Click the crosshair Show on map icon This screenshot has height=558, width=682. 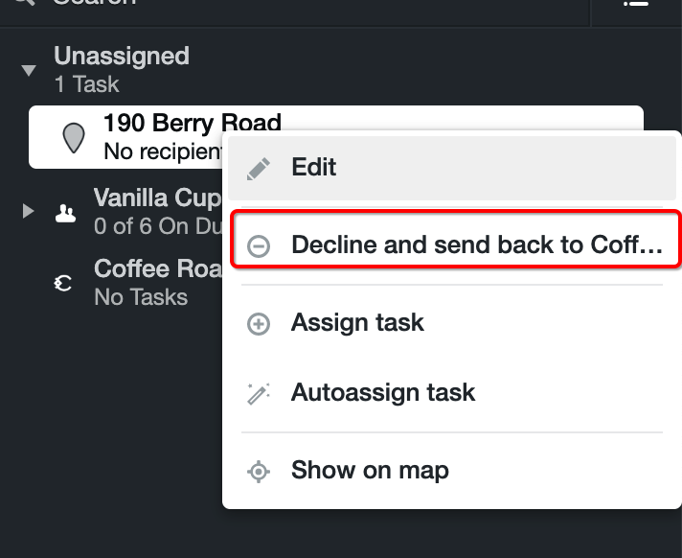tap(259, 472)
